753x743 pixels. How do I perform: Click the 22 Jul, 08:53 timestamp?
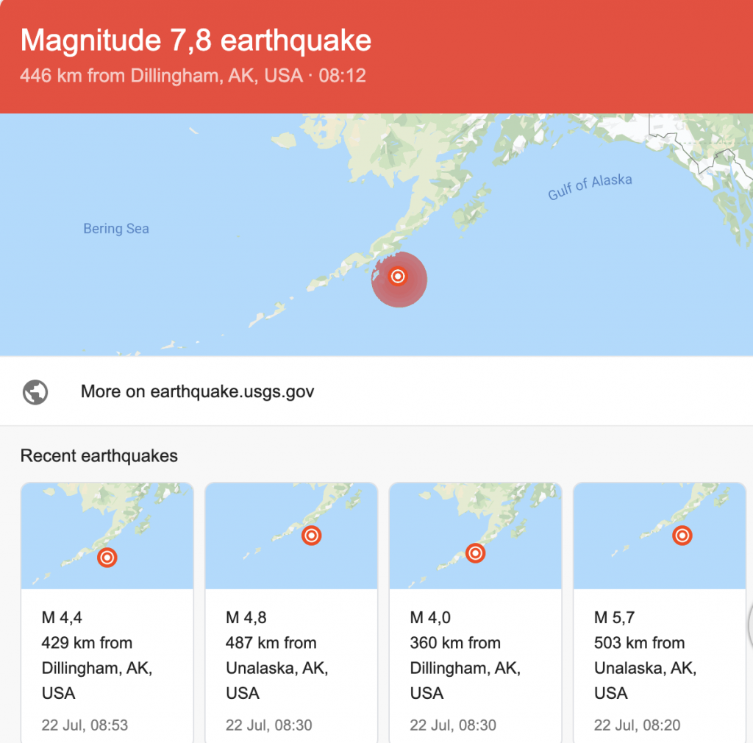coord(85,725)
